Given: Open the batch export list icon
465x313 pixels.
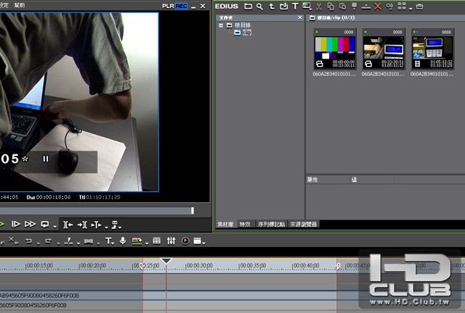Looking at the screenshot, I should (157, 241).
